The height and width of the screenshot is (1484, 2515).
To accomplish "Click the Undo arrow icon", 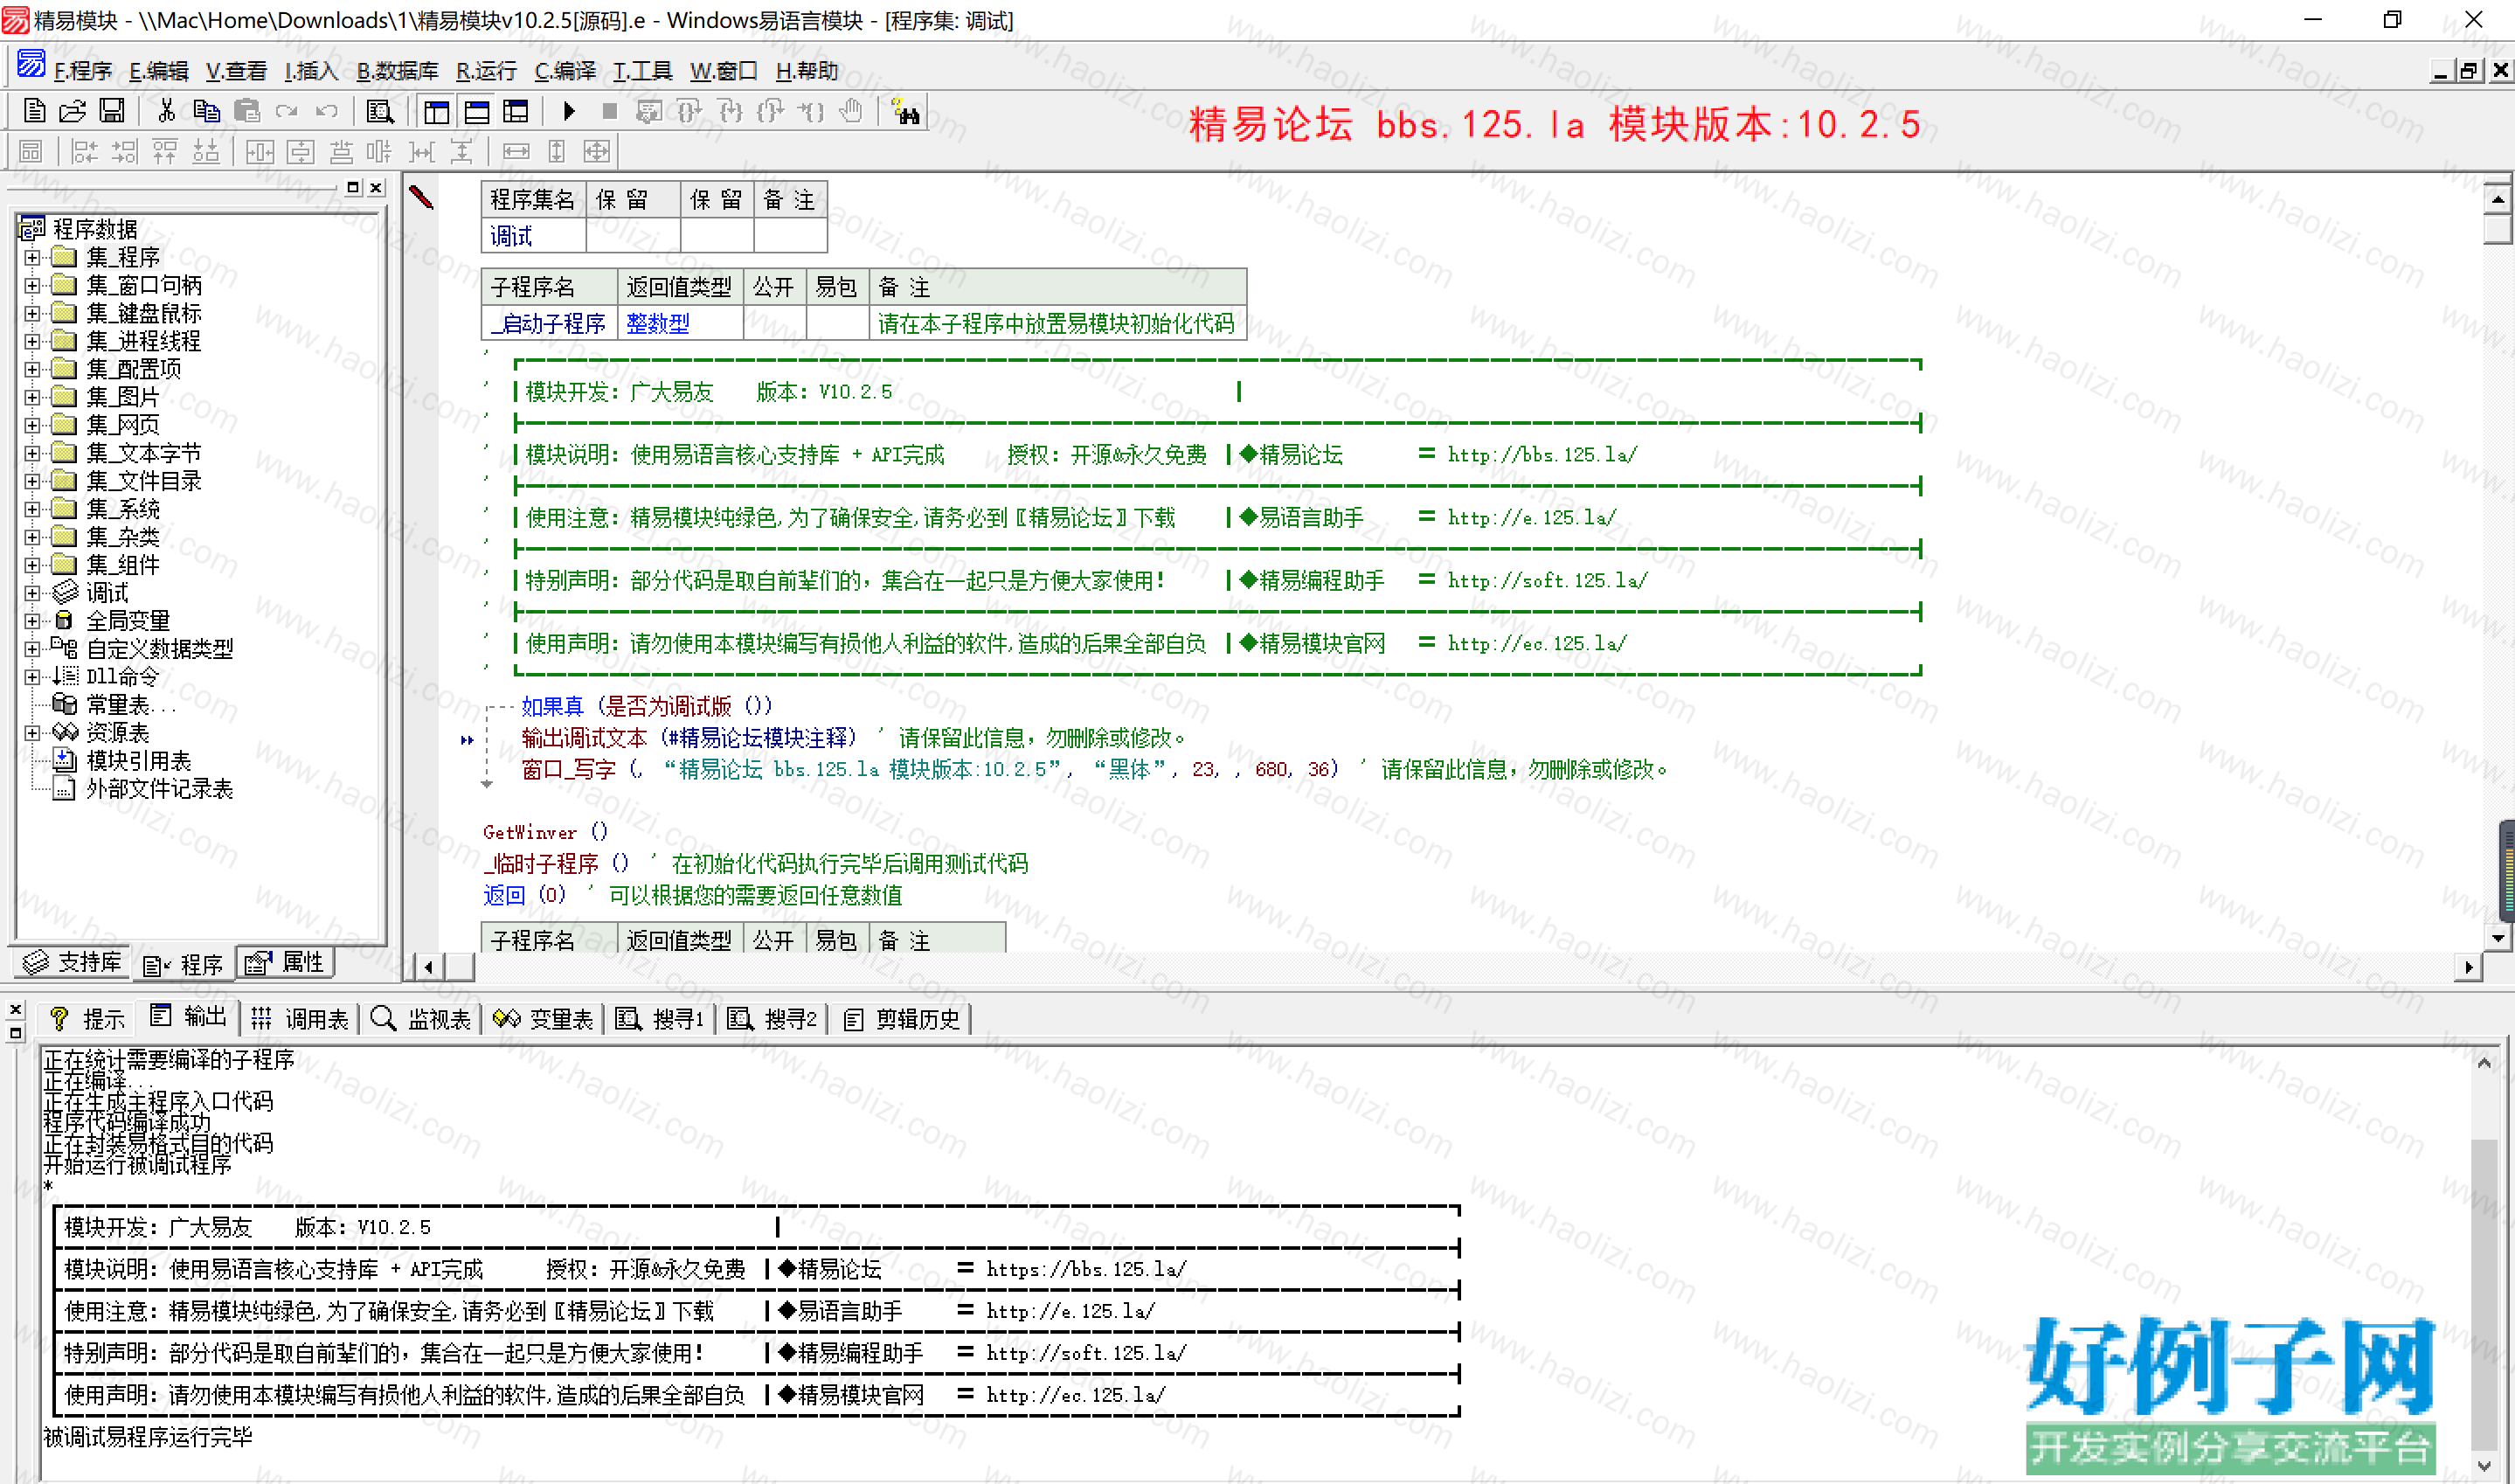I will click(327, 111).
